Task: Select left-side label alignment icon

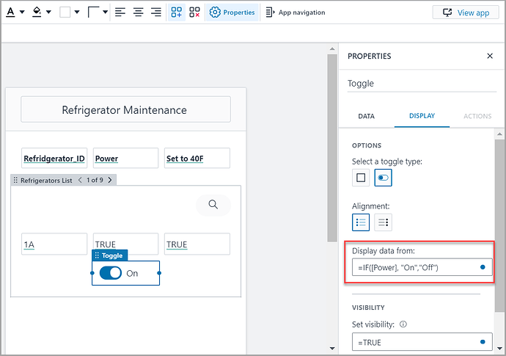Action: 361,222
